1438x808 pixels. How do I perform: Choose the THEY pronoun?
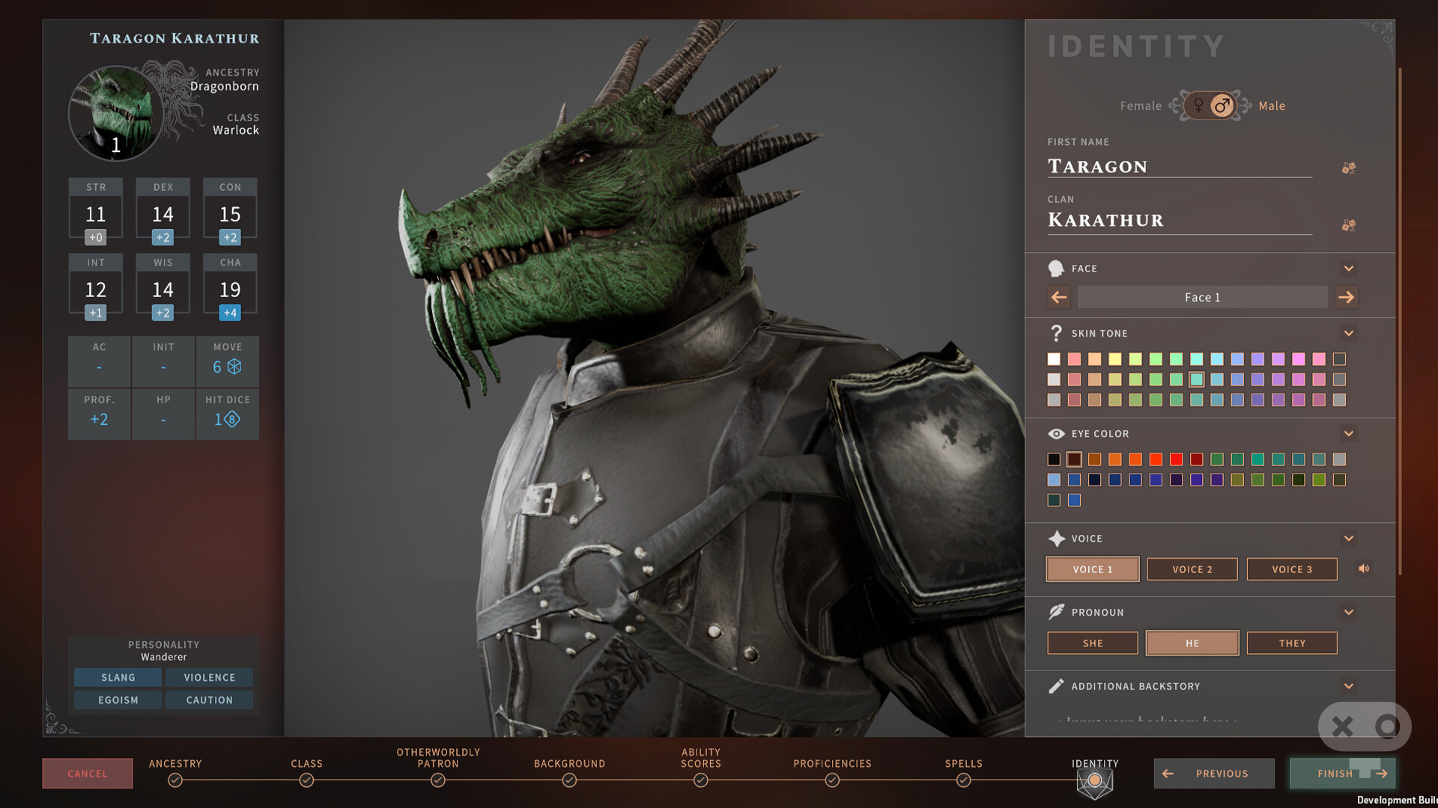(1292, 643)
